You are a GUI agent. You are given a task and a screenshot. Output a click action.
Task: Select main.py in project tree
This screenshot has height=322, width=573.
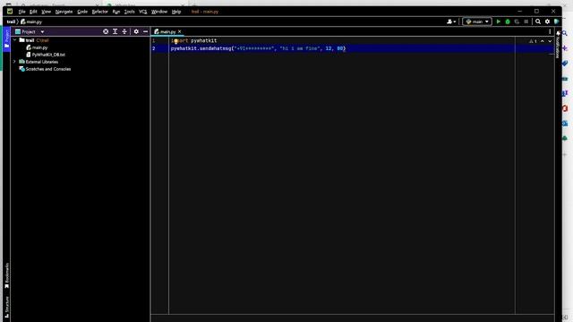coord(39,47)
